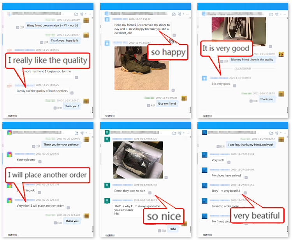Open the green sneakers on carpet photo
The image size is (292, 240).
tap(142, 68)
